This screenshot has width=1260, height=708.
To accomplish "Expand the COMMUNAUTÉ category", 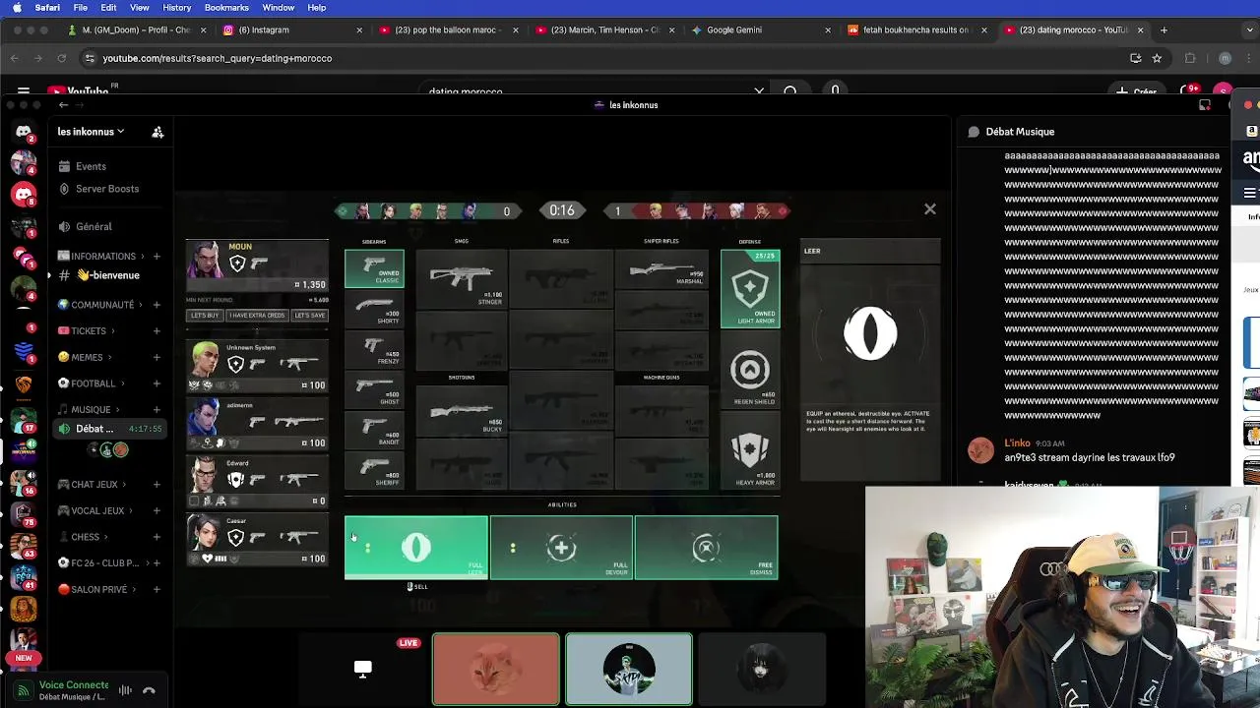I will [100, 305].
